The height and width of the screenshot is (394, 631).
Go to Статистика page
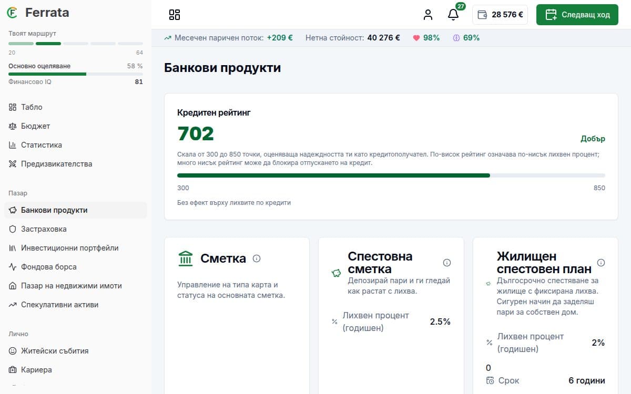point(76,145)
